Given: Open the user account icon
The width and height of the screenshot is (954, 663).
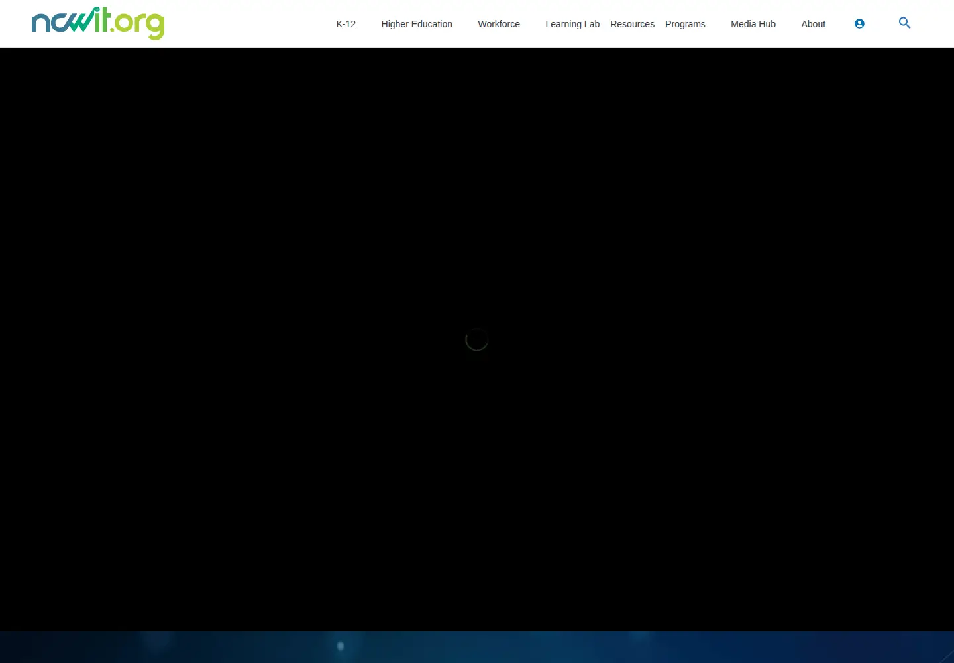Looking at the screenshot, I should [x=859, y=24].
